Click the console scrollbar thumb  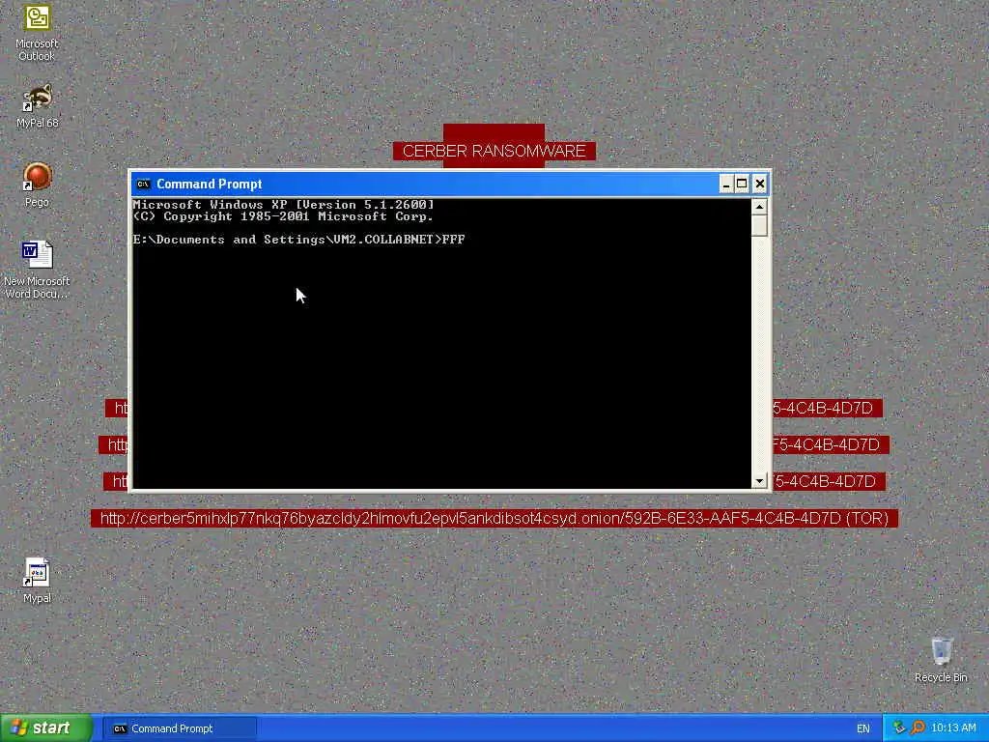pos(759,225)
